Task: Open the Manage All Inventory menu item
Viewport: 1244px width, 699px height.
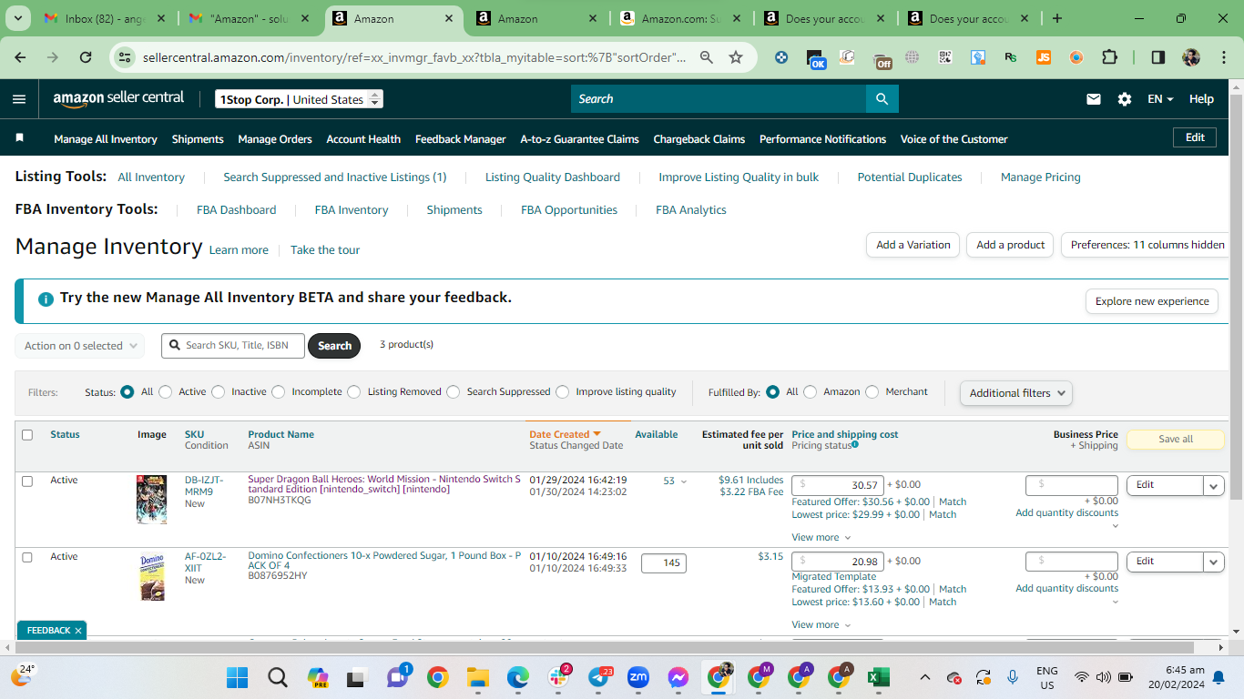Action: click(106, 139)
